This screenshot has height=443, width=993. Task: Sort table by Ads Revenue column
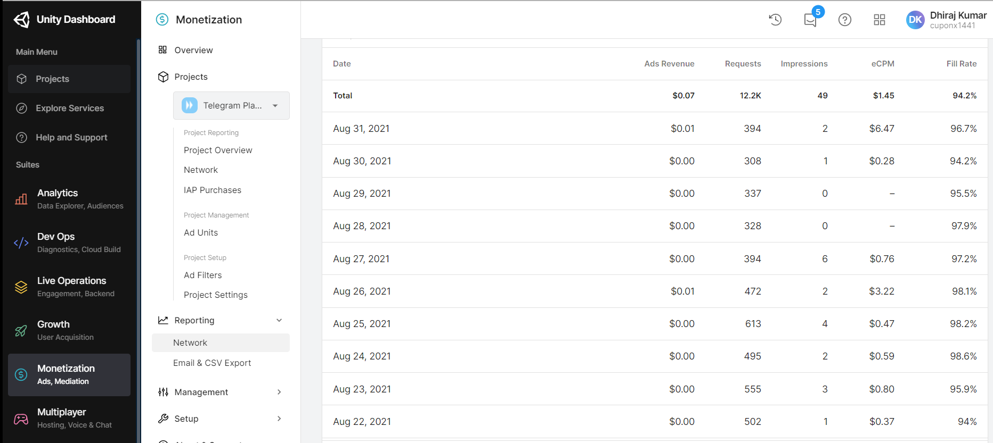click(x=669, y=64)
